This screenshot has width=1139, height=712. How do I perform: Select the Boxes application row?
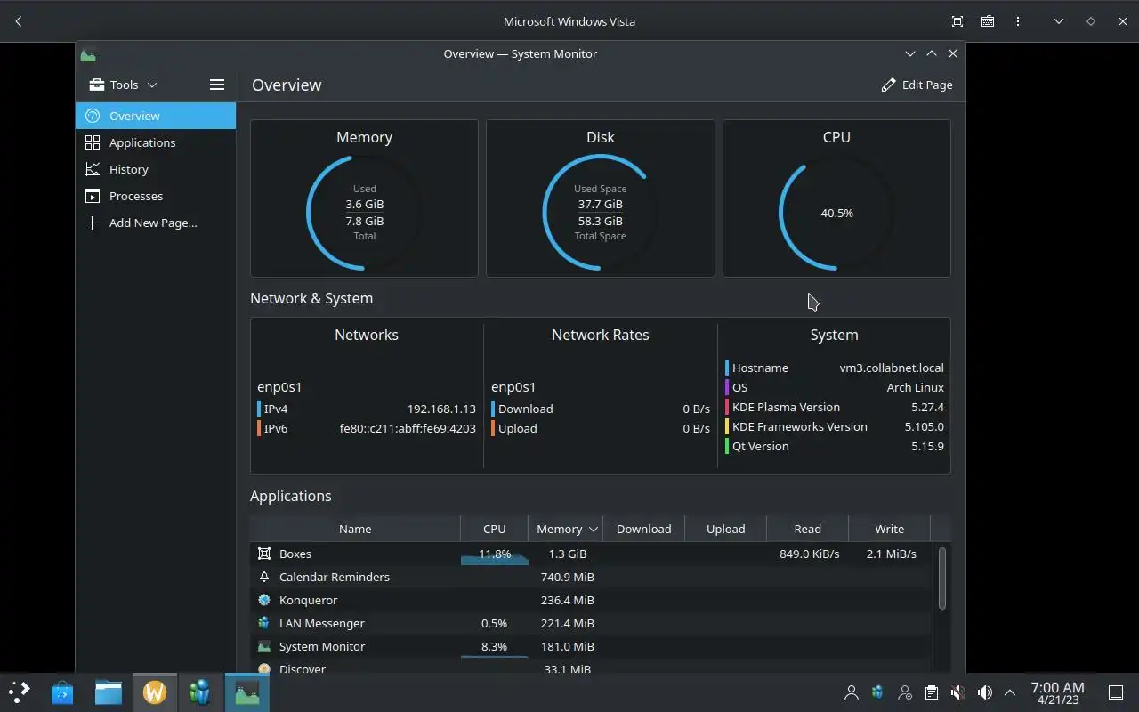[591, 554]
